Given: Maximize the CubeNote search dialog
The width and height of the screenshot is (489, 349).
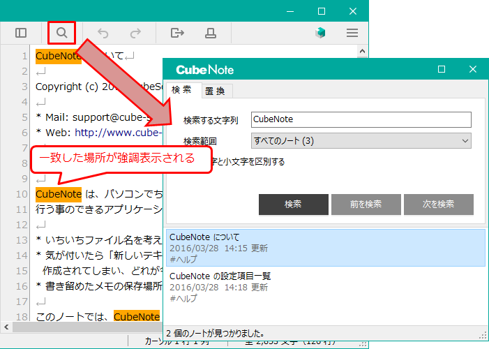Looking at the screenshot, I should tap(442, 69).
